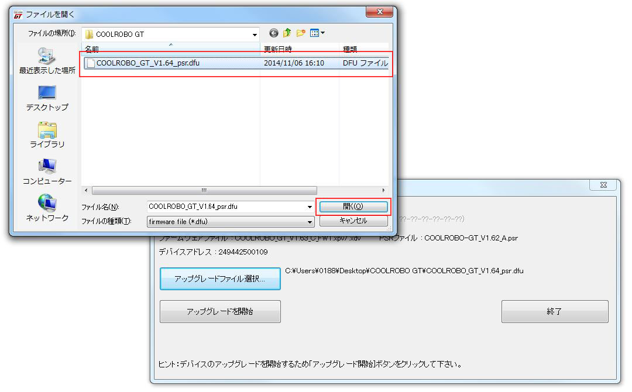
Task: Click デバイスアドレス 249442500109 text
Action: 213,252
